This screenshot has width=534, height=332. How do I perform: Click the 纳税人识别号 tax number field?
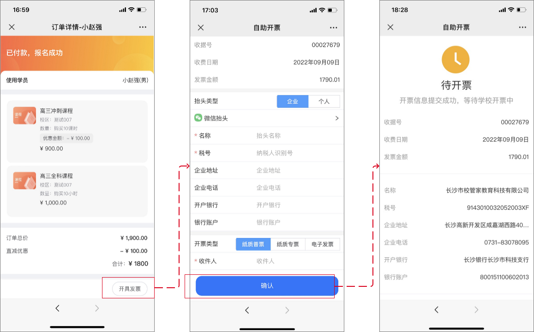[x=295, y=153]
